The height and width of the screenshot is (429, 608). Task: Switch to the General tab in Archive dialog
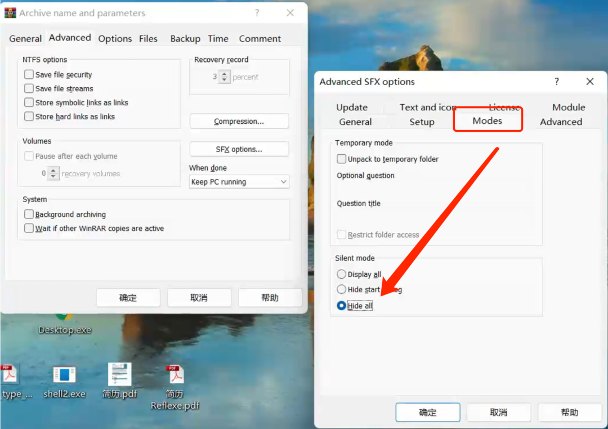click(x=25, y=38)
